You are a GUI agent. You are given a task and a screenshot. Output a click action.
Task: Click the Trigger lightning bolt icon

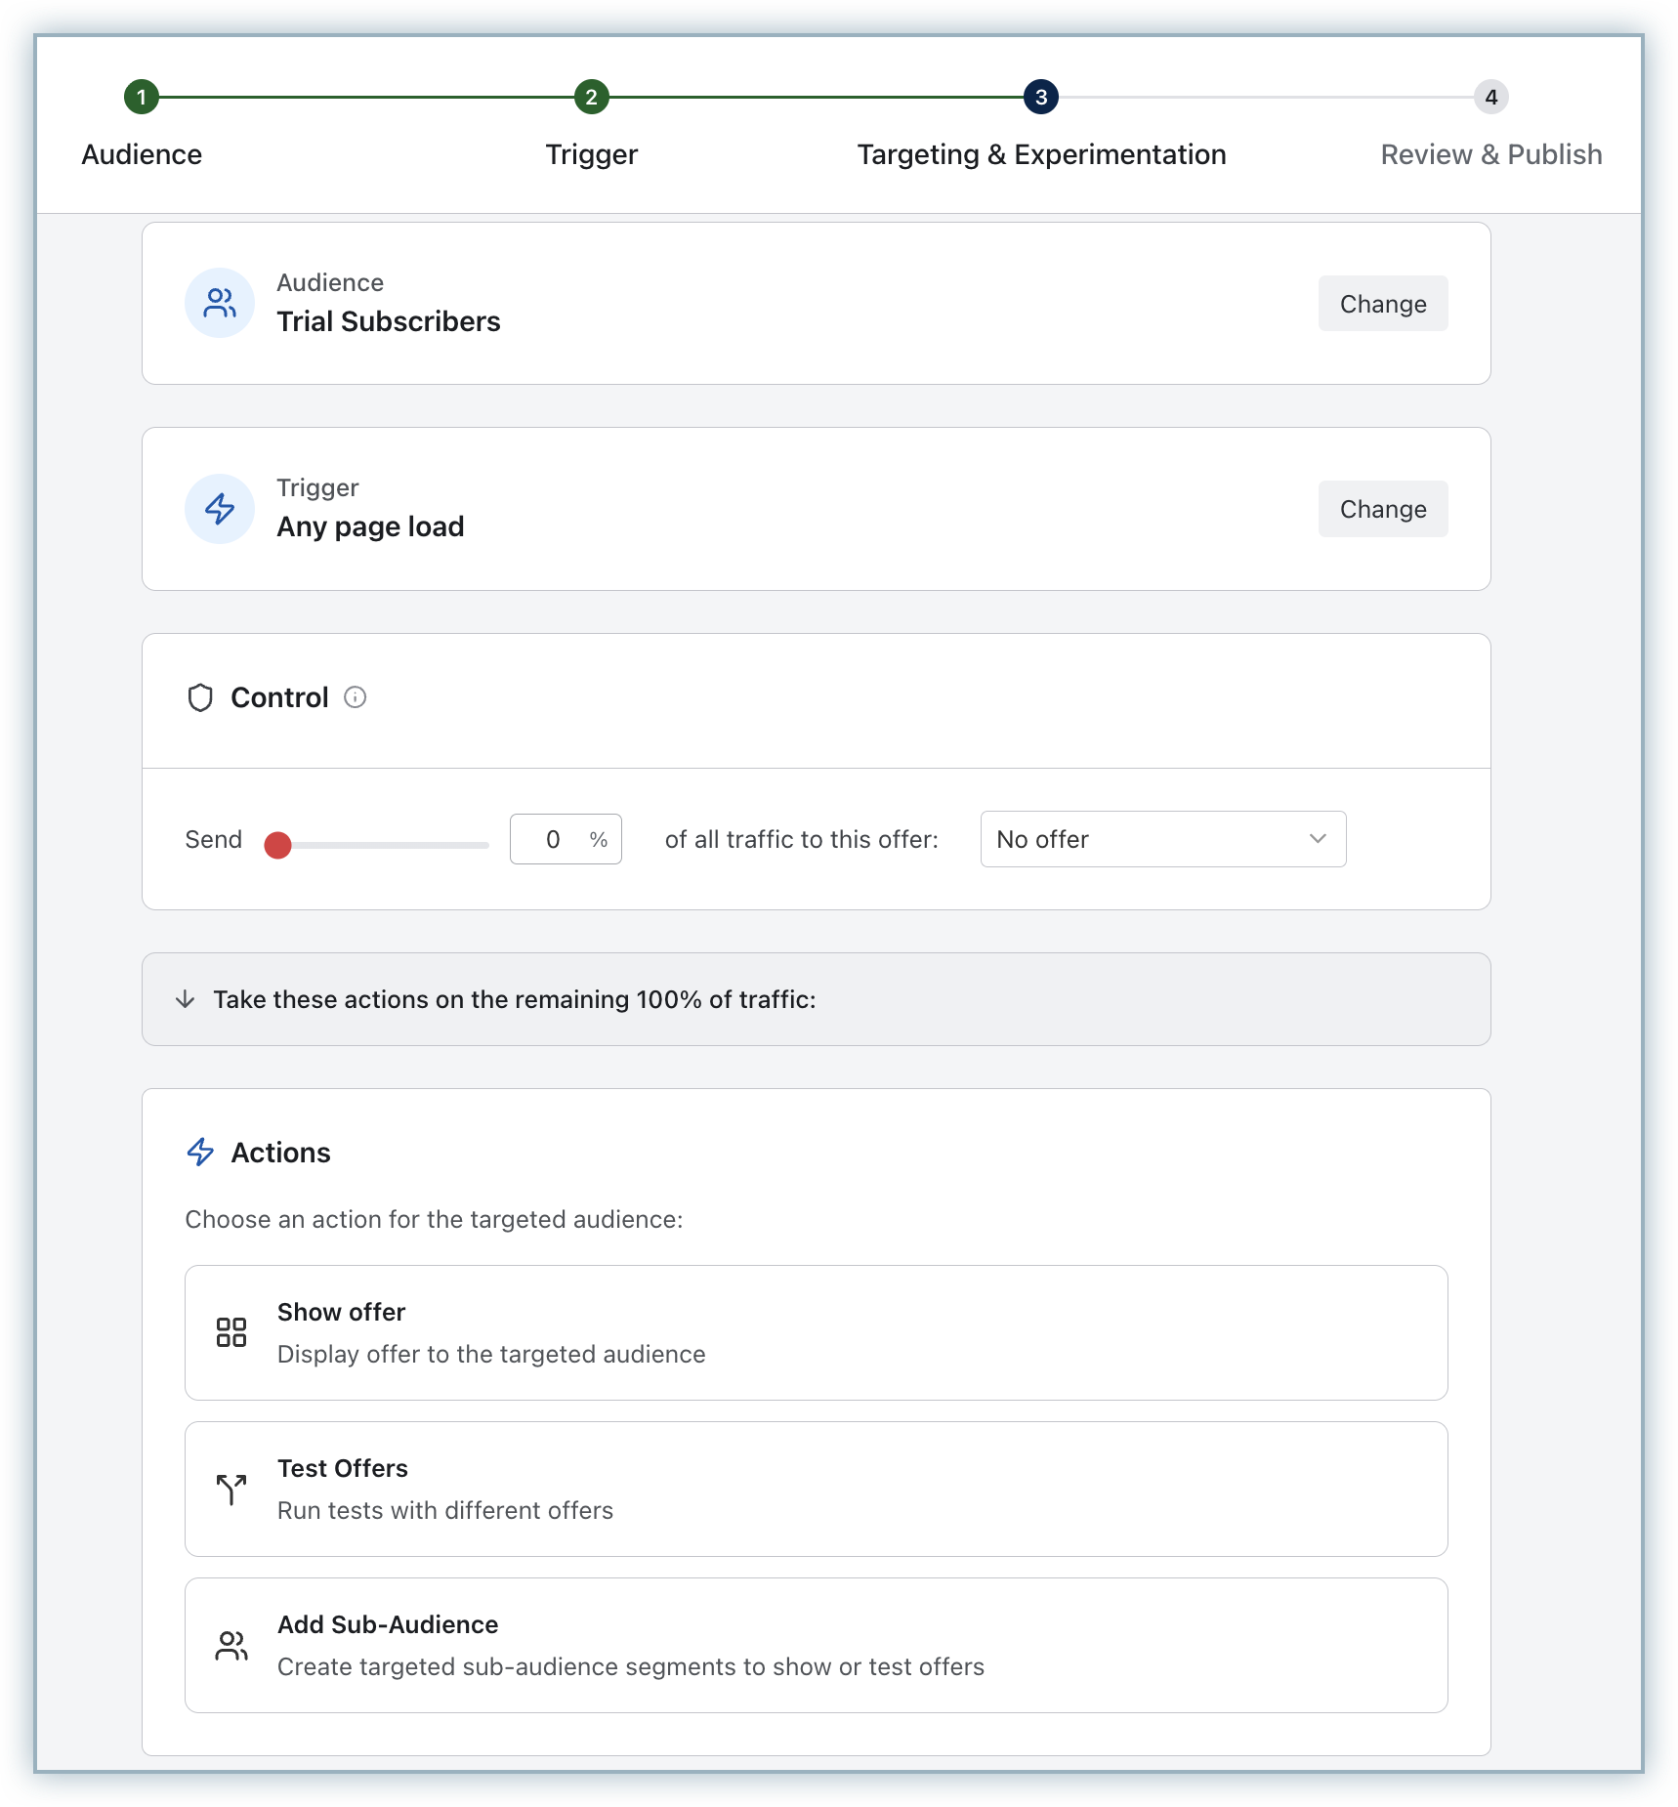pyautogui.click(x=220, y=509)
